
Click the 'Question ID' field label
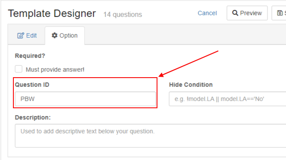click(32, 85)
